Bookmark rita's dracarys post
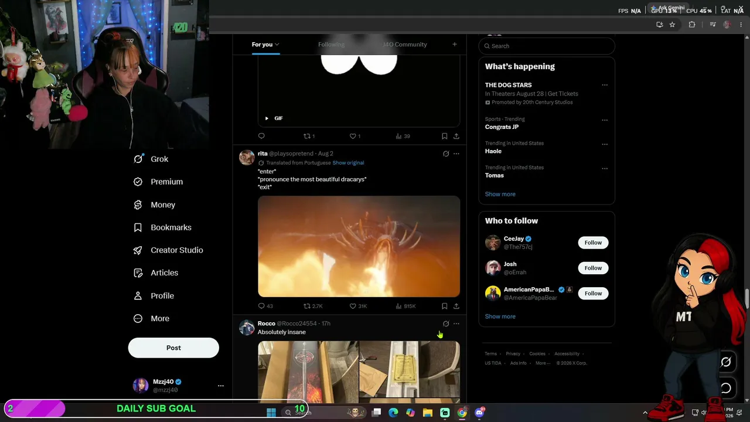 [445, 306]
